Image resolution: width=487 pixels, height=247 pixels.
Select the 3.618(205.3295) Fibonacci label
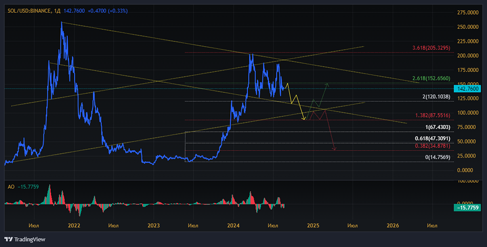click(431, 48)
